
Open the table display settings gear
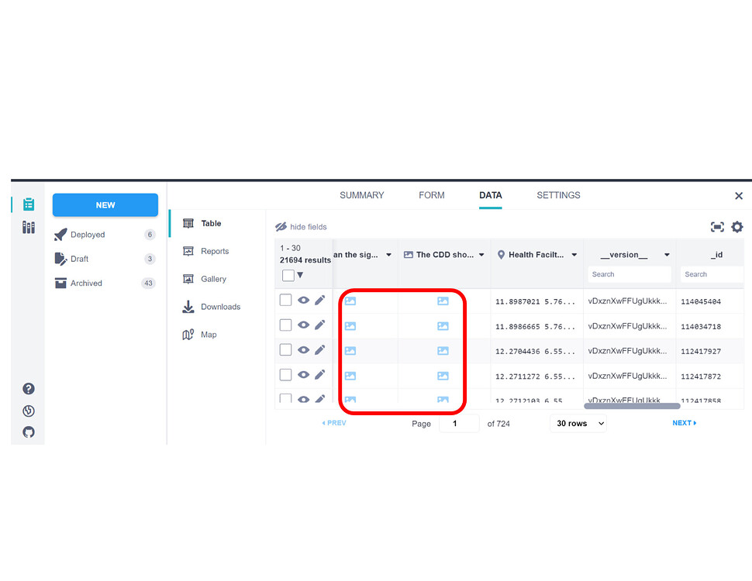click(x=736, y=226)
